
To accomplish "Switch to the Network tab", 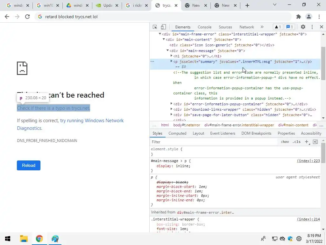I will (247, 27).
